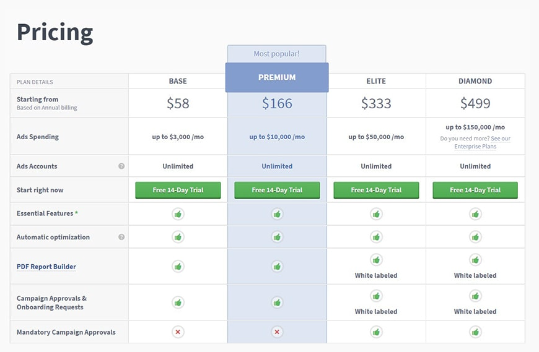Open the PDF Report Builder link

tap(46, 267)
